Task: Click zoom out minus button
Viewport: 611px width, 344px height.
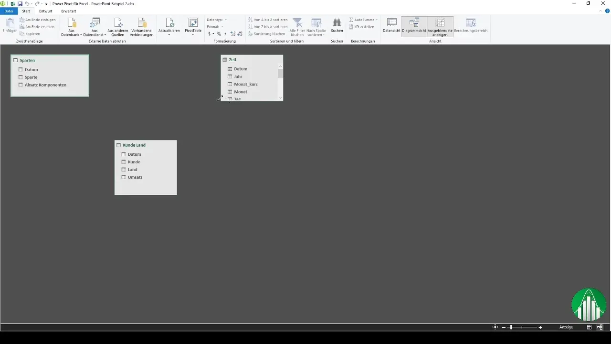Action: 504,327
